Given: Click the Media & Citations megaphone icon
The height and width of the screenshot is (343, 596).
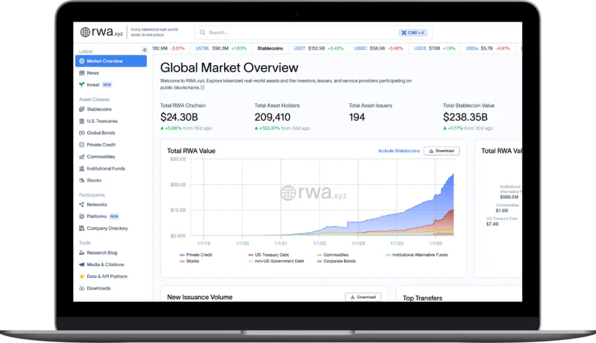Looking at the screenshot, I should pos(81,265).
